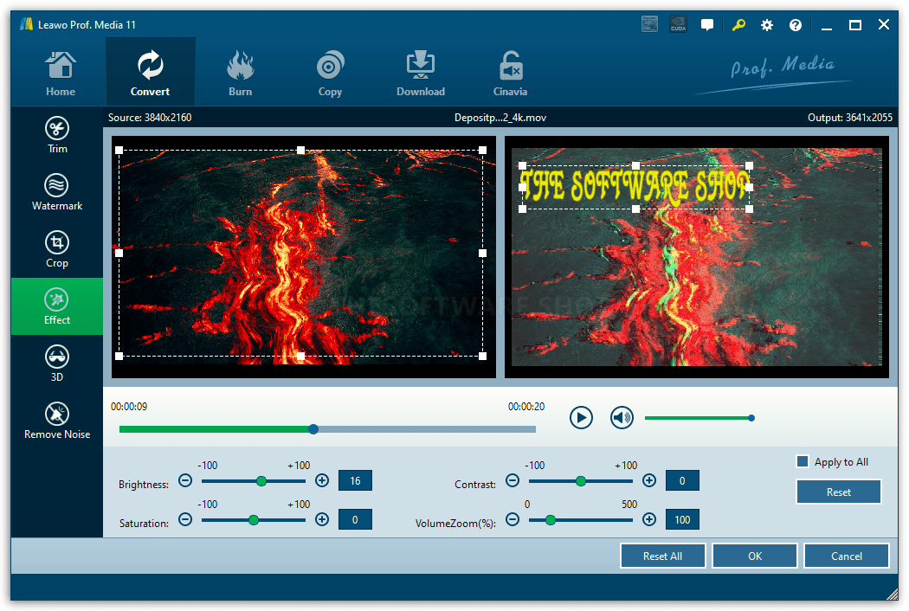Screen dimensions: 909x611
Task: Select the Effect editing tool
Action: tap(57, 306)
